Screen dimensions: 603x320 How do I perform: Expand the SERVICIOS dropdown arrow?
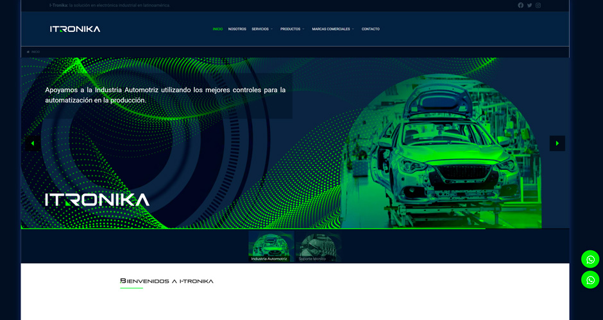tap(271, 29)
